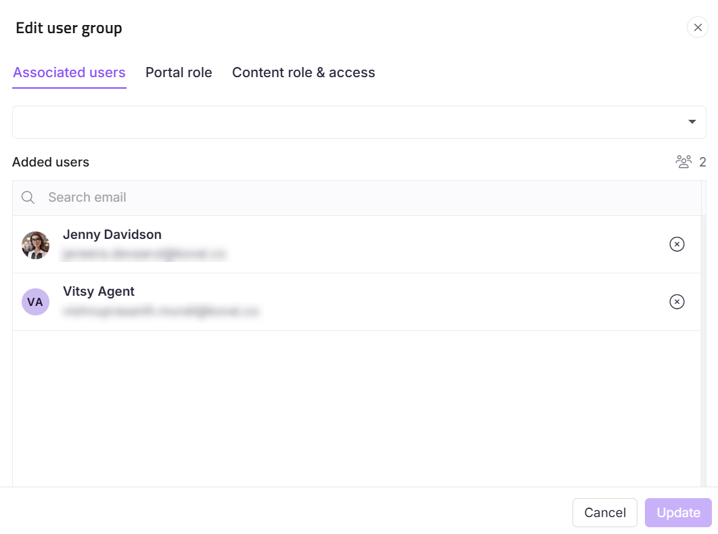Click the Update button
The width and height of the screenshot is (718, 534).
click(678, 513)
